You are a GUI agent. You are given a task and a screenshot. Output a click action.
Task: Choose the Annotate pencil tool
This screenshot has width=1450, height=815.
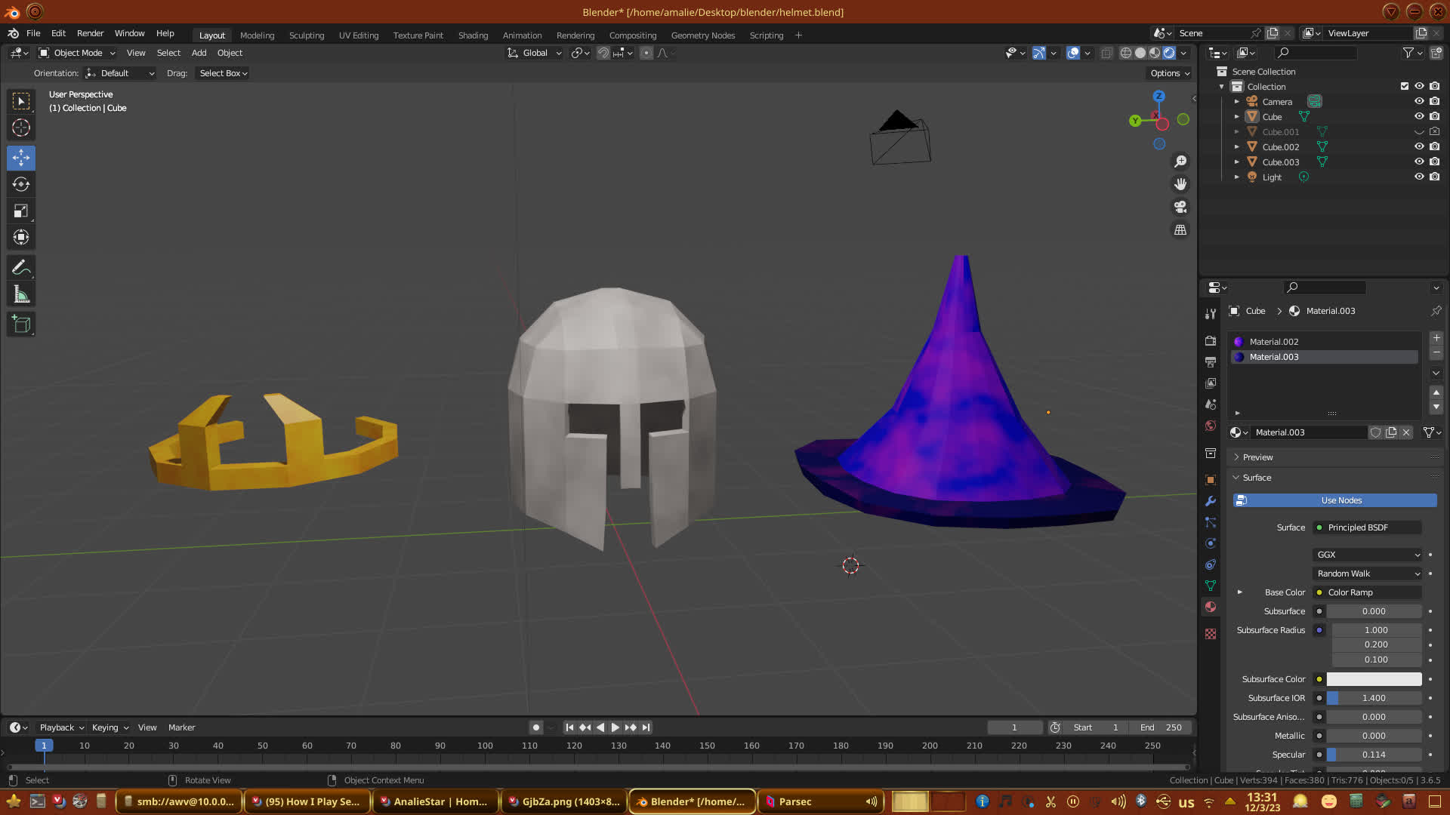[x=21, y=268]
